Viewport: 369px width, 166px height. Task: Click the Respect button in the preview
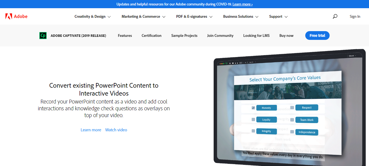(x=307, y=108)
